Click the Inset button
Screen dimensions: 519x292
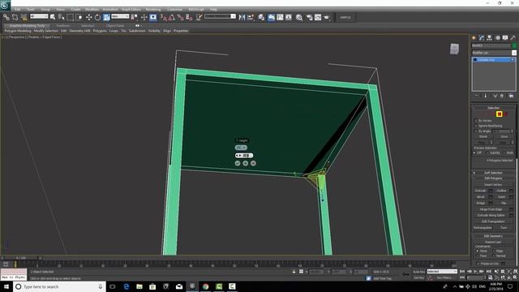click(502, 197)
